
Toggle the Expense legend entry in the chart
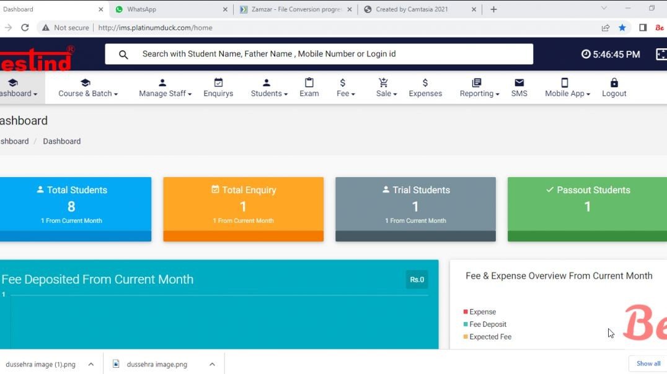pyautogui.click(x=482, y=311)
